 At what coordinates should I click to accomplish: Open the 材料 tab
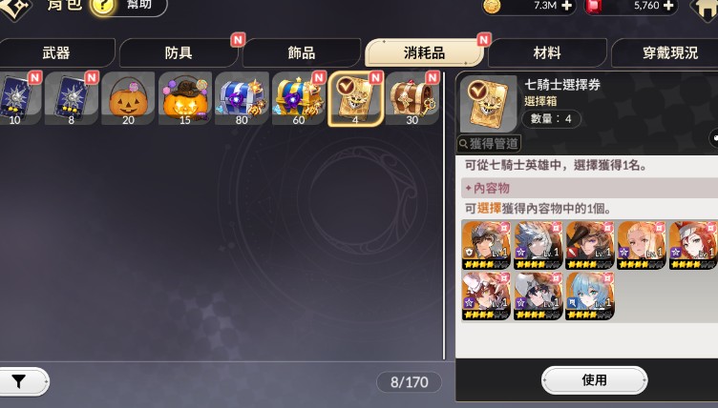click(x=547, y=53)
